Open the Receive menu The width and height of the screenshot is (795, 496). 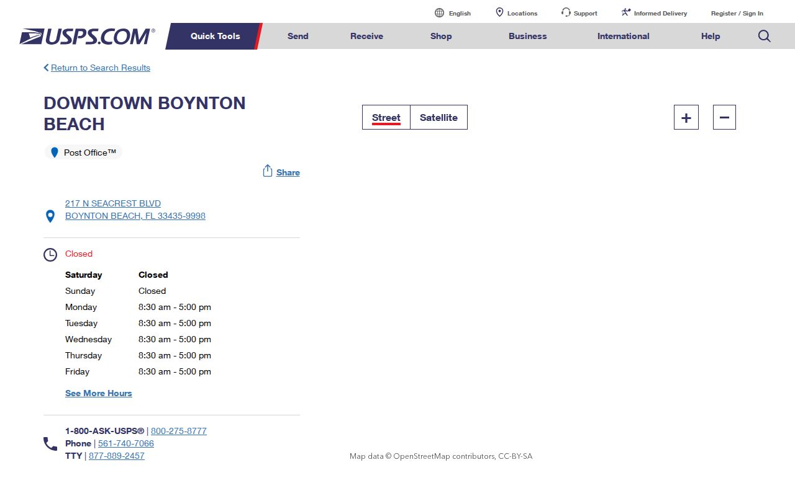click(366, 36)
